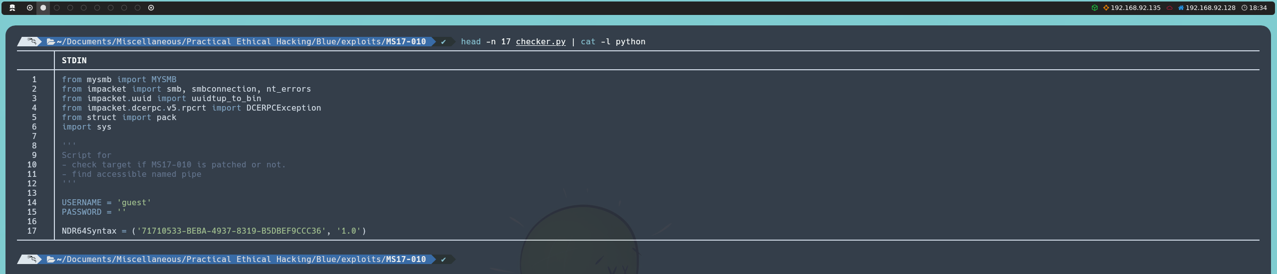
Task: Click the blue home icon
Action: [1181, 7]
